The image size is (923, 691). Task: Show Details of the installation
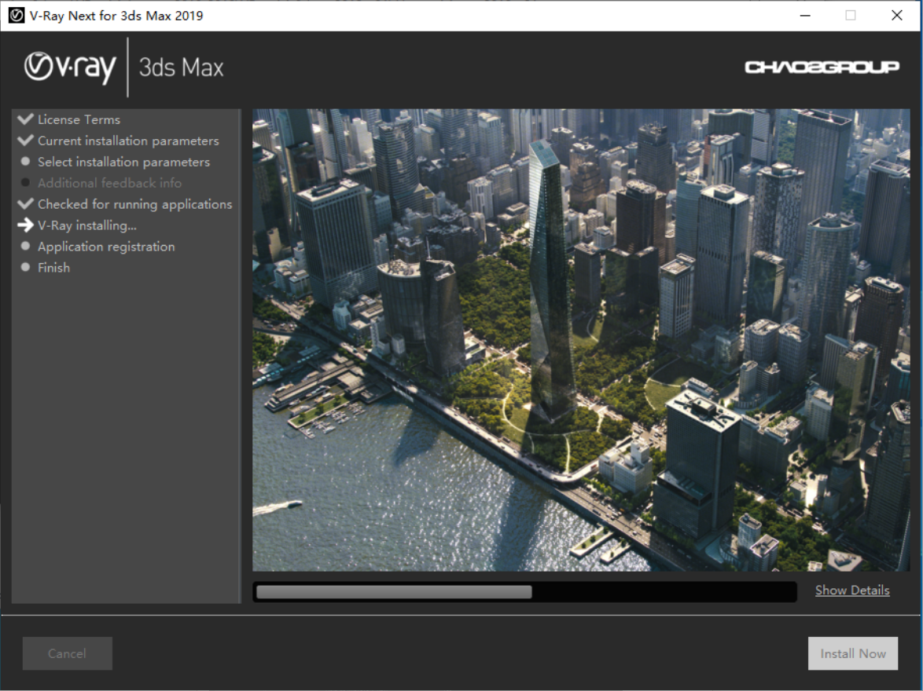click(x=852, y=590)
